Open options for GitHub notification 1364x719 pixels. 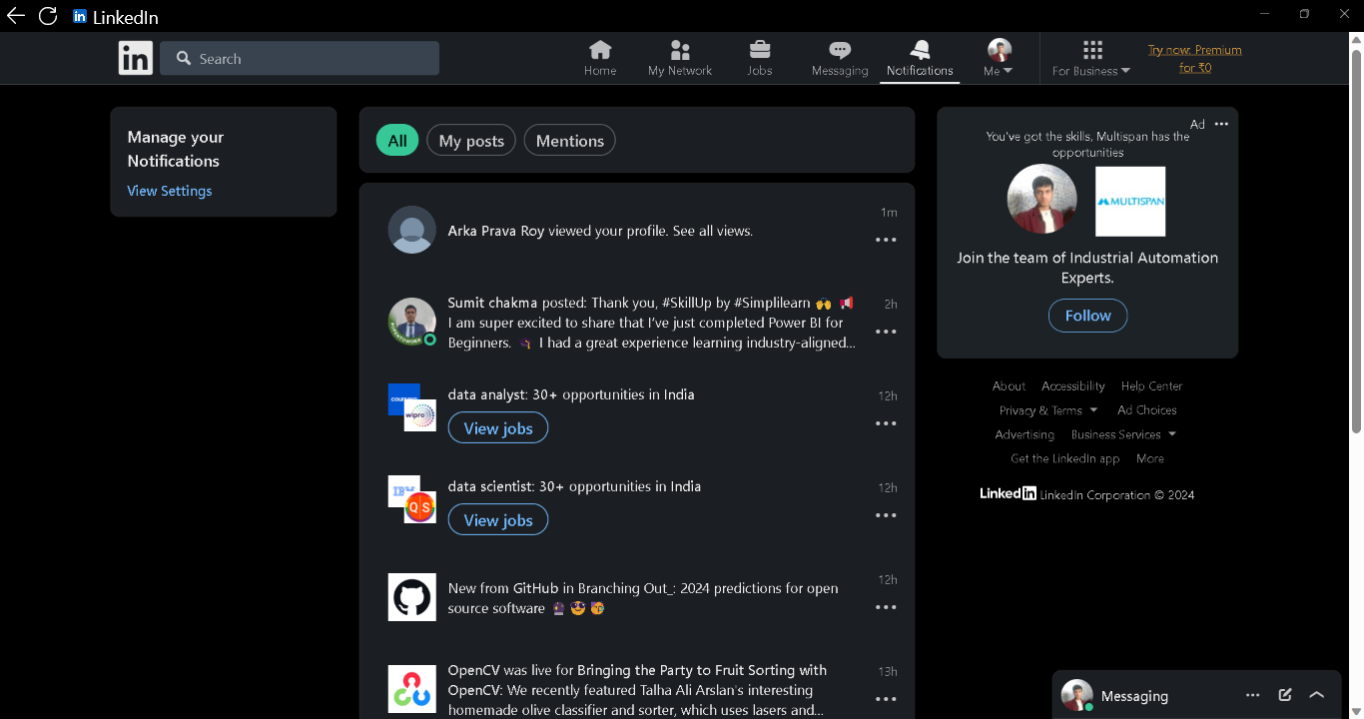[886, 607]
